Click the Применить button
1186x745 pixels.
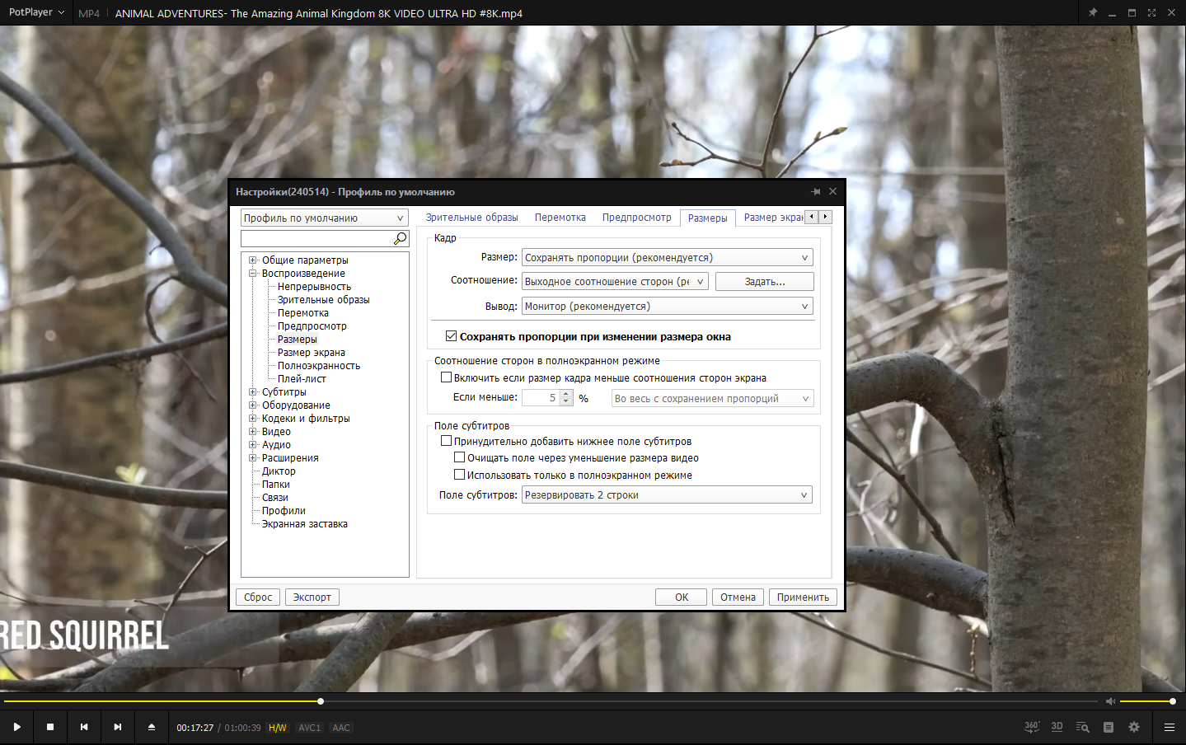(803, 597)
